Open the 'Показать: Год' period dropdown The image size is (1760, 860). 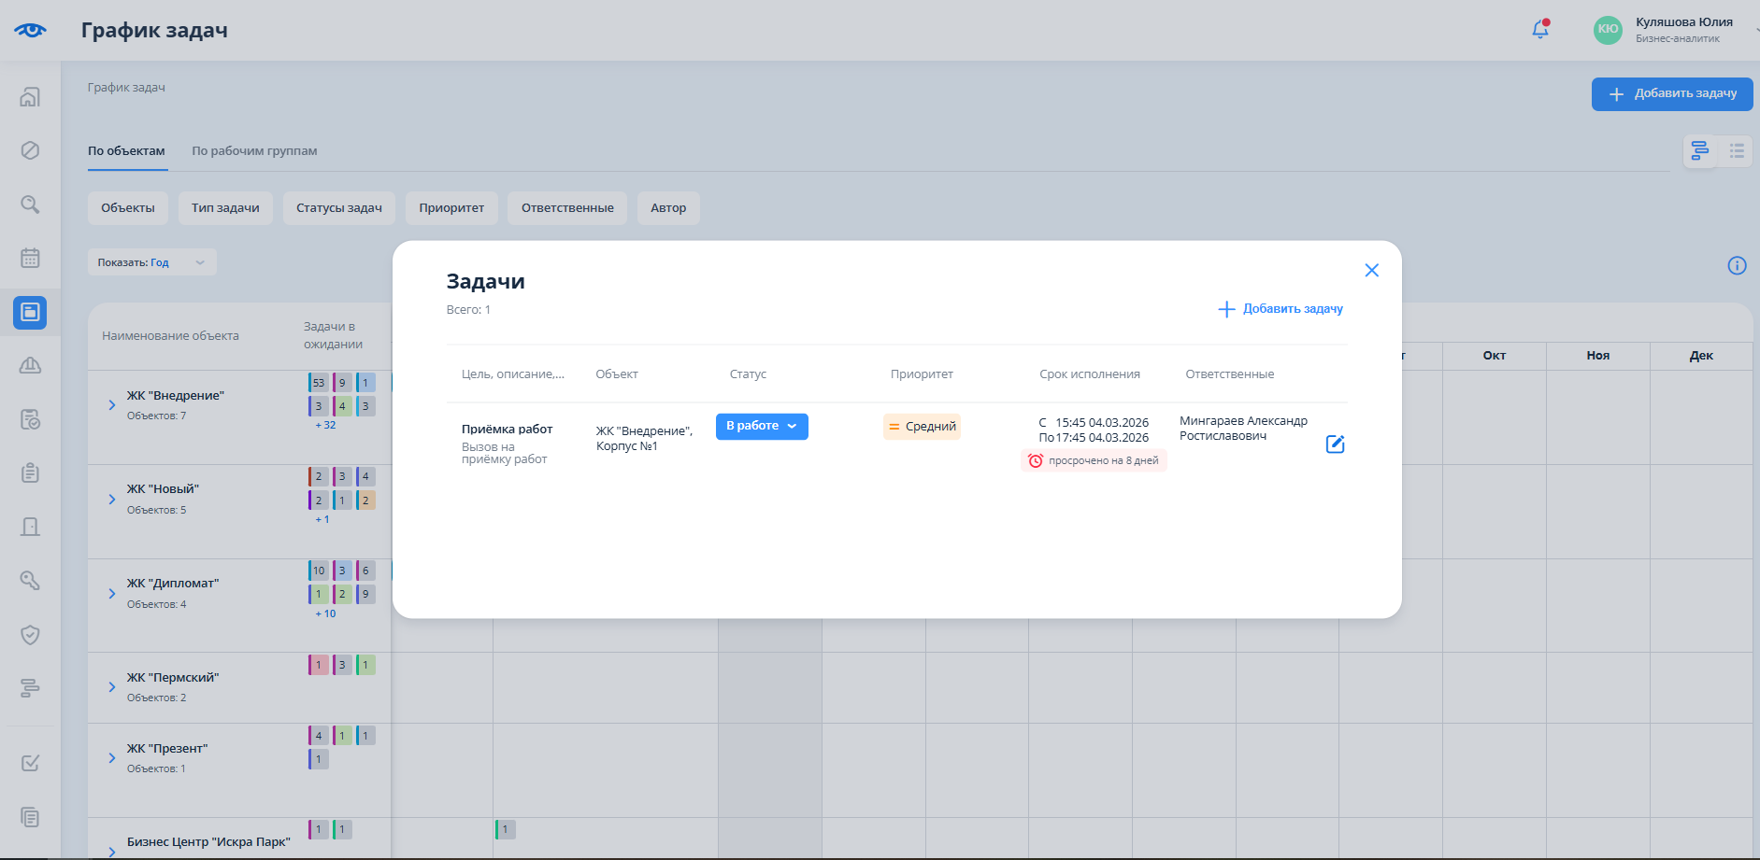(x=151, y=262)
